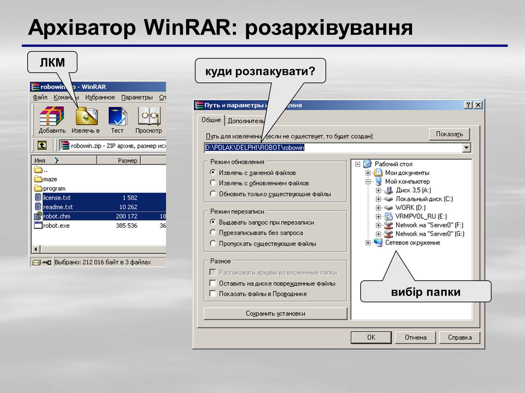Choose Выдавать запрос при перезаписи option
This screenshot has height=393, width=525.
(213, 222)
